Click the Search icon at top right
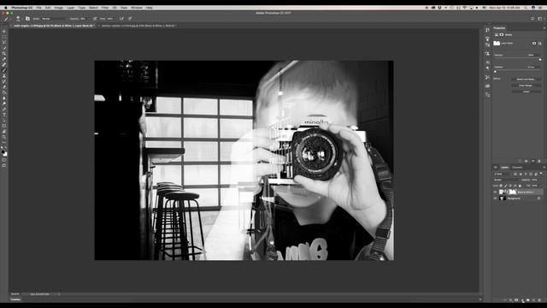 [532, 19]
